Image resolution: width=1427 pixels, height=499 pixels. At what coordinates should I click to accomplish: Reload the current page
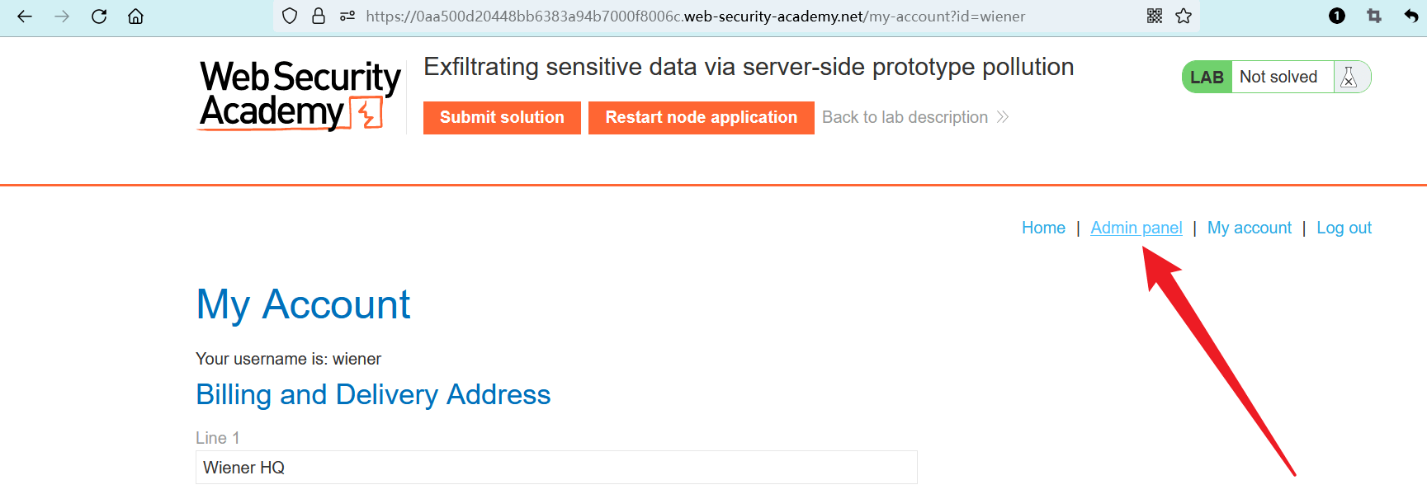pos(99,16)
